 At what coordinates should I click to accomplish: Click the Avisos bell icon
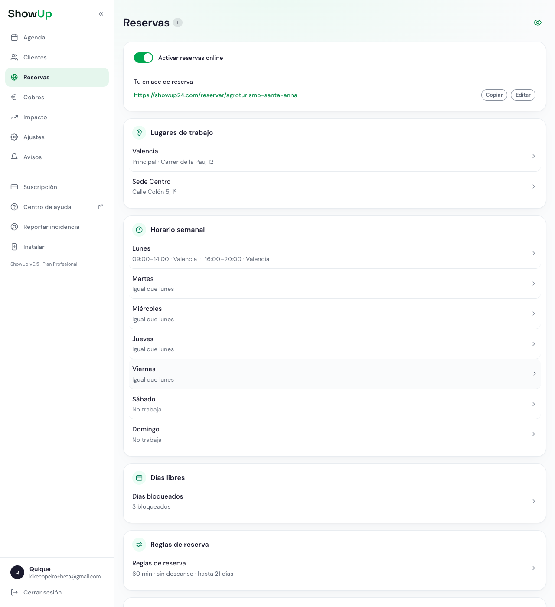coord(14,157)
